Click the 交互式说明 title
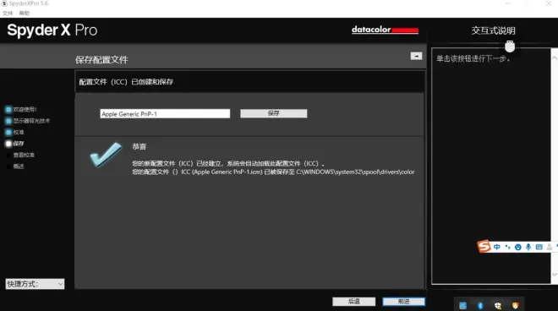This screenshot has width=558, height=311. coord(493,30)
